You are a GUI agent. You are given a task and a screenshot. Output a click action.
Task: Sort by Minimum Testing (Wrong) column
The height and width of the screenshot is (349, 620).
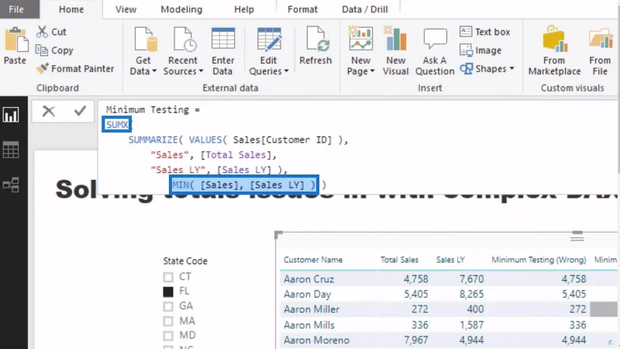539,260
